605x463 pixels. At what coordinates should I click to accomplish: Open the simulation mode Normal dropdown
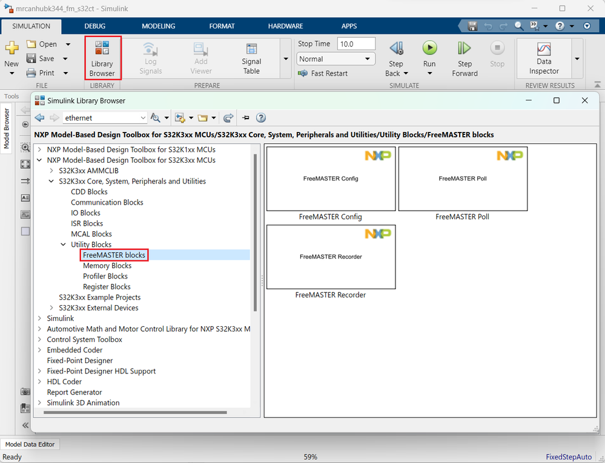pyautogui.click(x=336, y=59)
